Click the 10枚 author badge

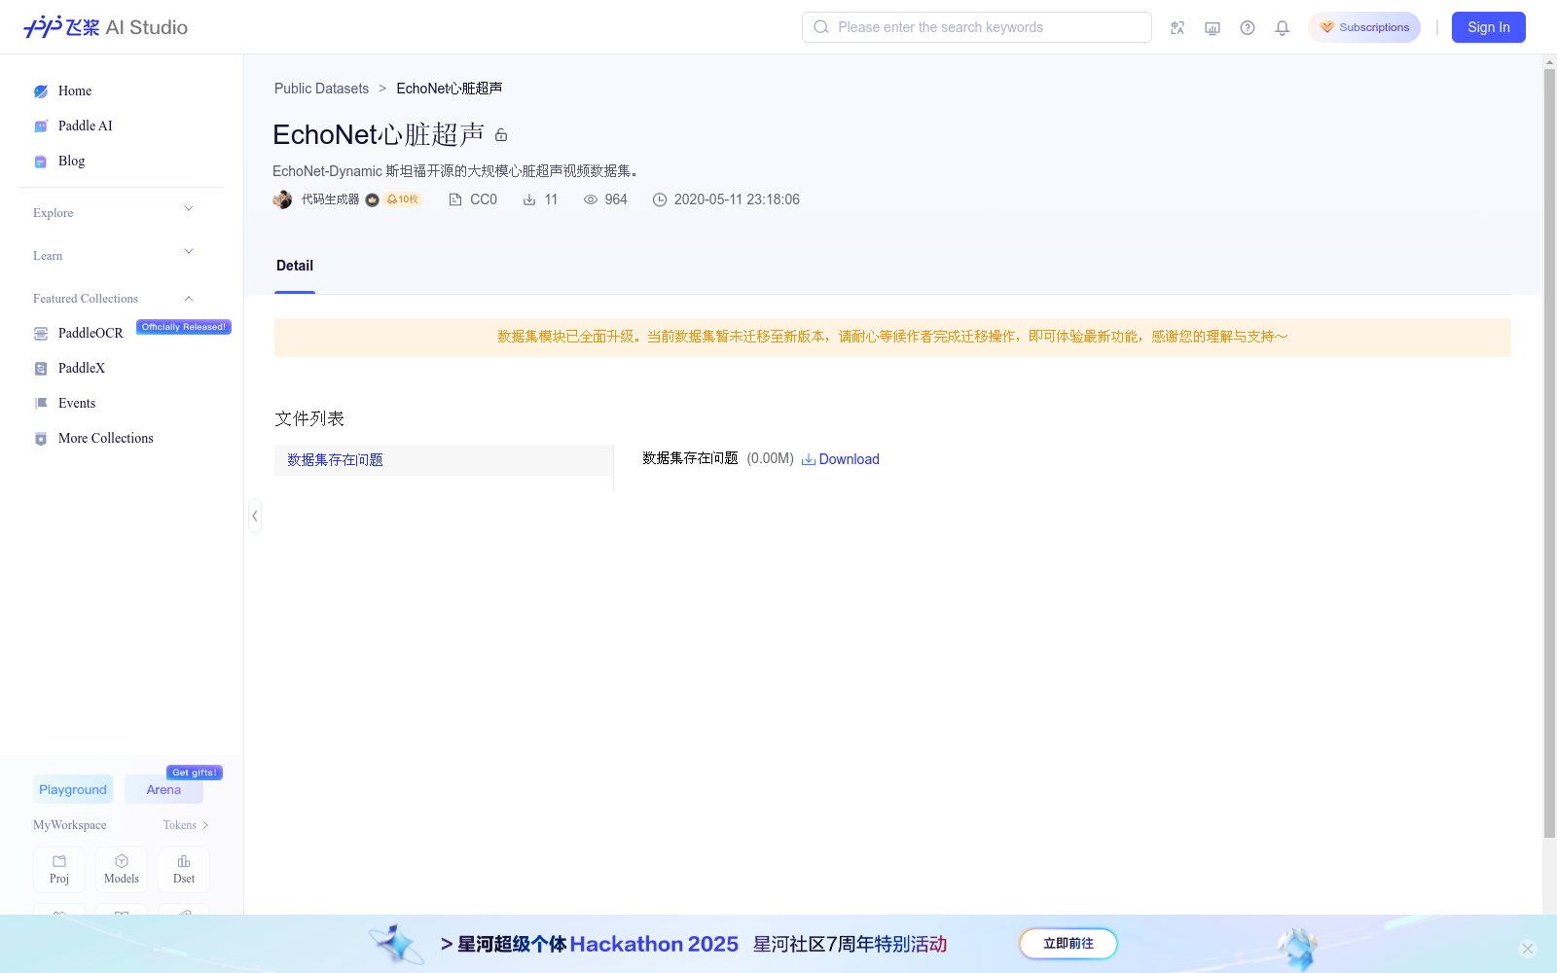click(x=403, y=199)
